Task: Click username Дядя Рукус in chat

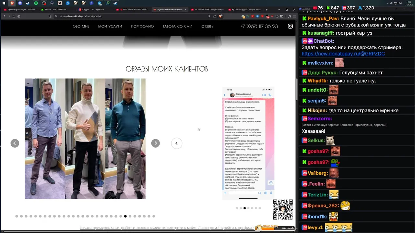Action: pyautogui.click(x=323, y=73)
